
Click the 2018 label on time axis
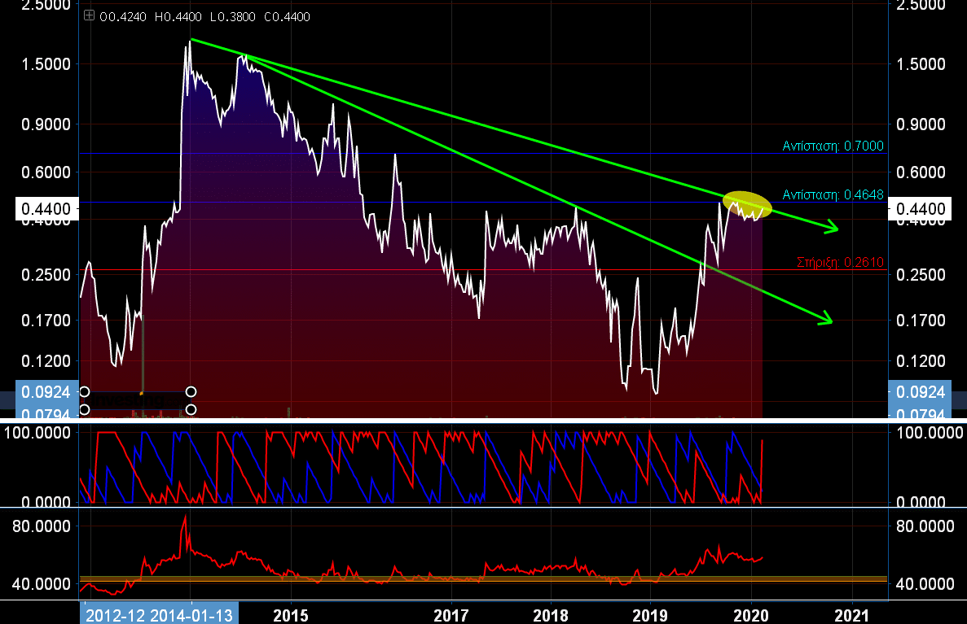(x=551, y=614)
